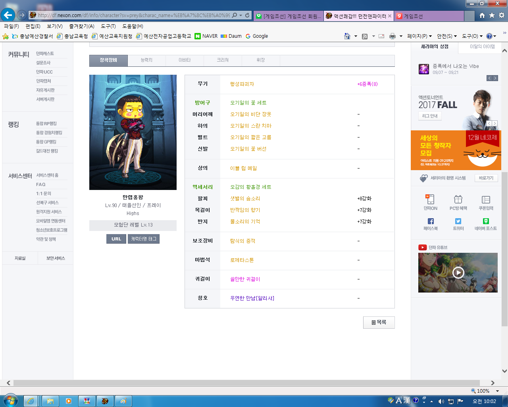Open 편집(E) menu
Viewport: 508px width, 407px height.
[x=33, y=26]
